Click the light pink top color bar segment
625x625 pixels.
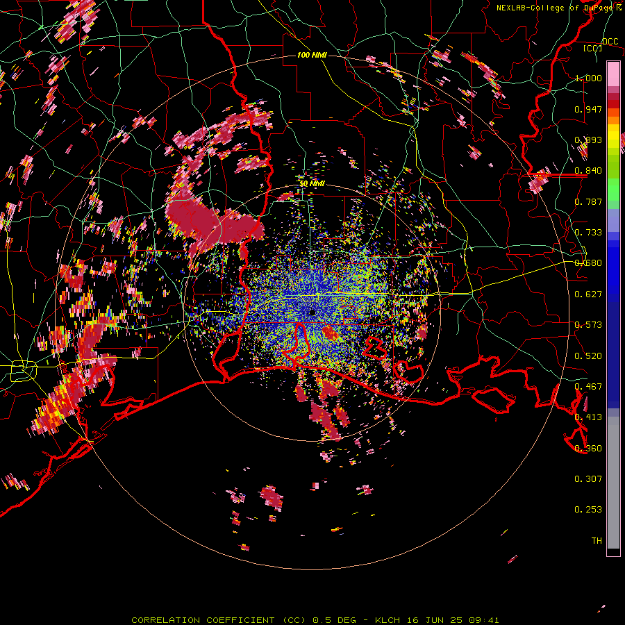(x=613, y=74)
